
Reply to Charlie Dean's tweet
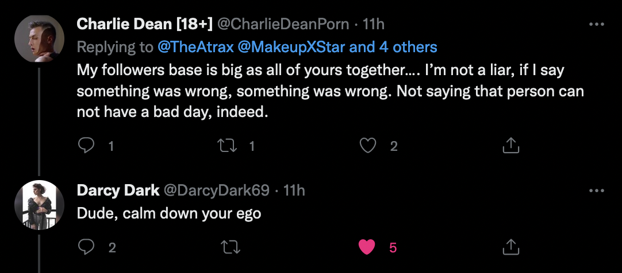86,146
